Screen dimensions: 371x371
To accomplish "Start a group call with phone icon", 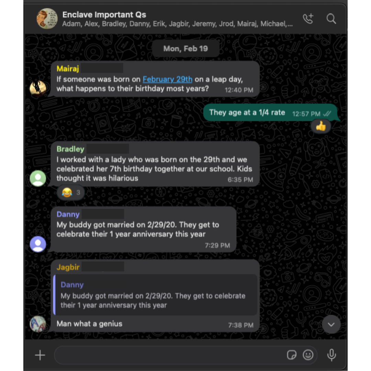I will pos(308,19).
